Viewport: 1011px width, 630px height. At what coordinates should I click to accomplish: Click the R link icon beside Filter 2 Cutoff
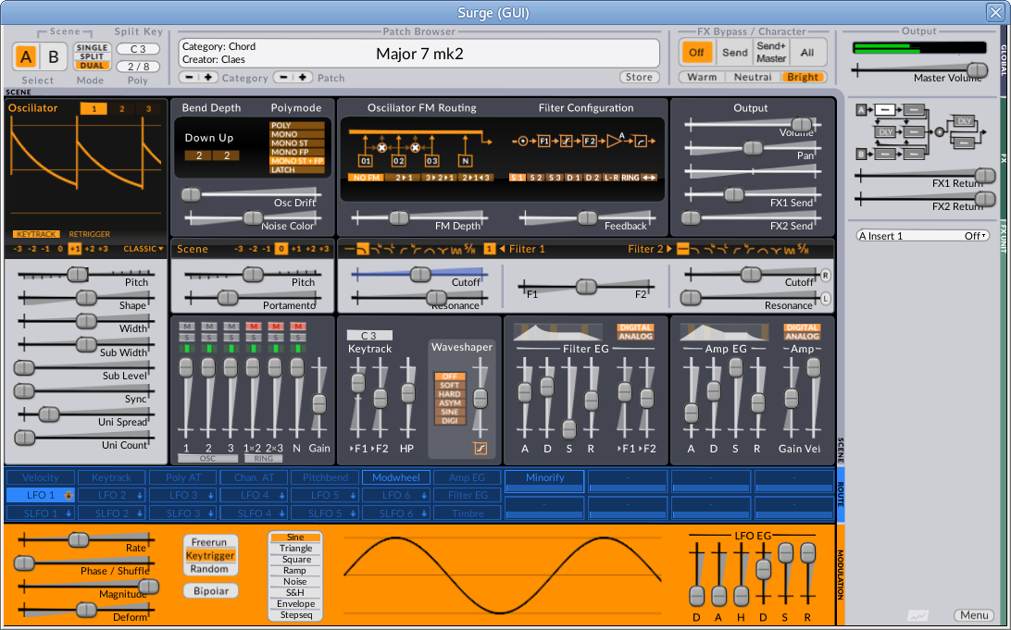[x=825, y=275]
